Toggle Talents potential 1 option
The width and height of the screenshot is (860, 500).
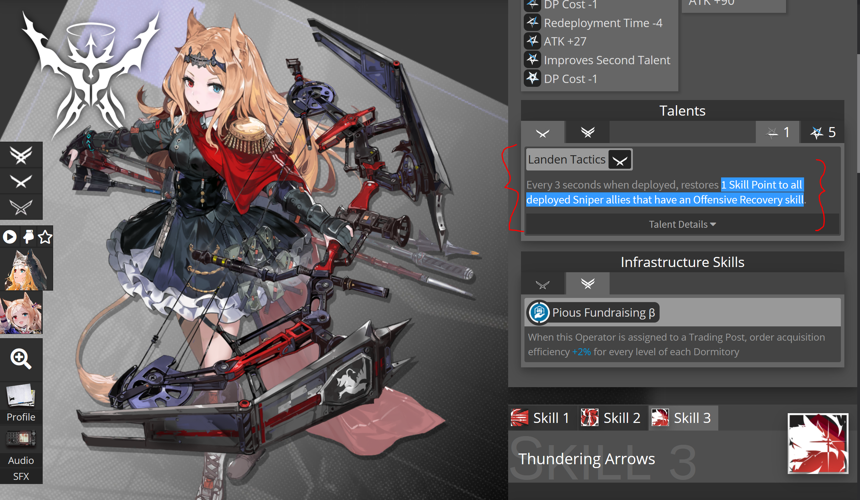click(777, 132)
